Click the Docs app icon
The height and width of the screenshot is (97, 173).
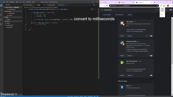122,87
